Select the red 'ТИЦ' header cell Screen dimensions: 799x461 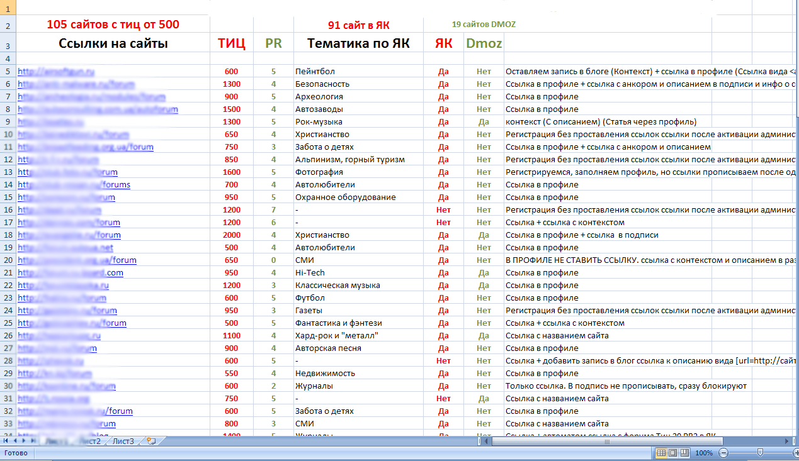232,43
